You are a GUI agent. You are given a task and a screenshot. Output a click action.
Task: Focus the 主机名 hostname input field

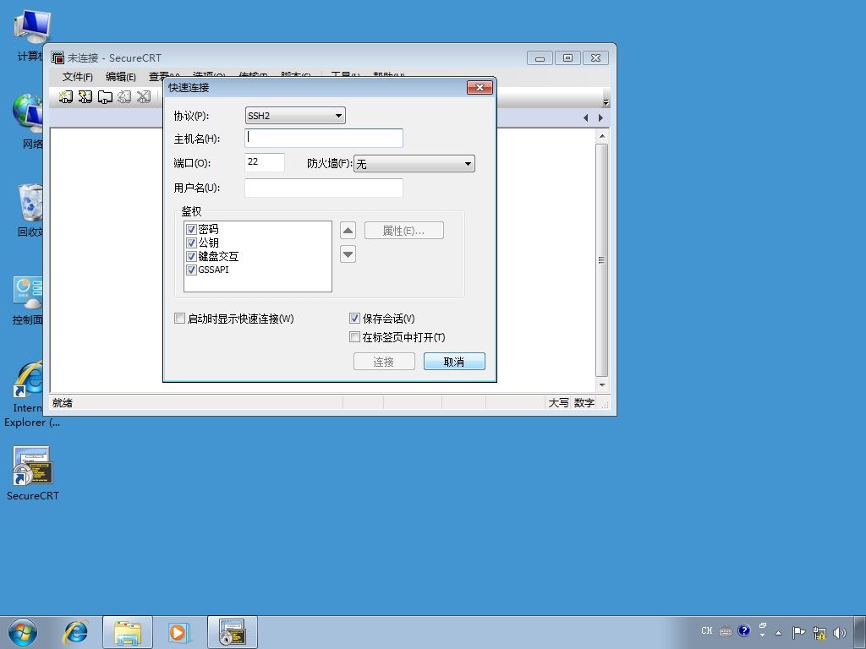tap(324, 138)
